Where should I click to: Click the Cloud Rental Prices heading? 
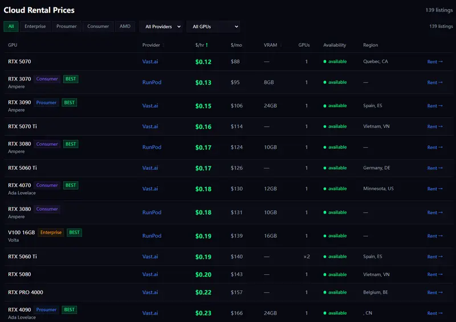click(x=39, y=10)
